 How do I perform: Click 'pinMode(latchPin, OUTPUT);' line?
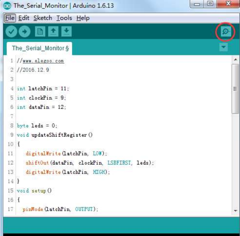(60, 209)
